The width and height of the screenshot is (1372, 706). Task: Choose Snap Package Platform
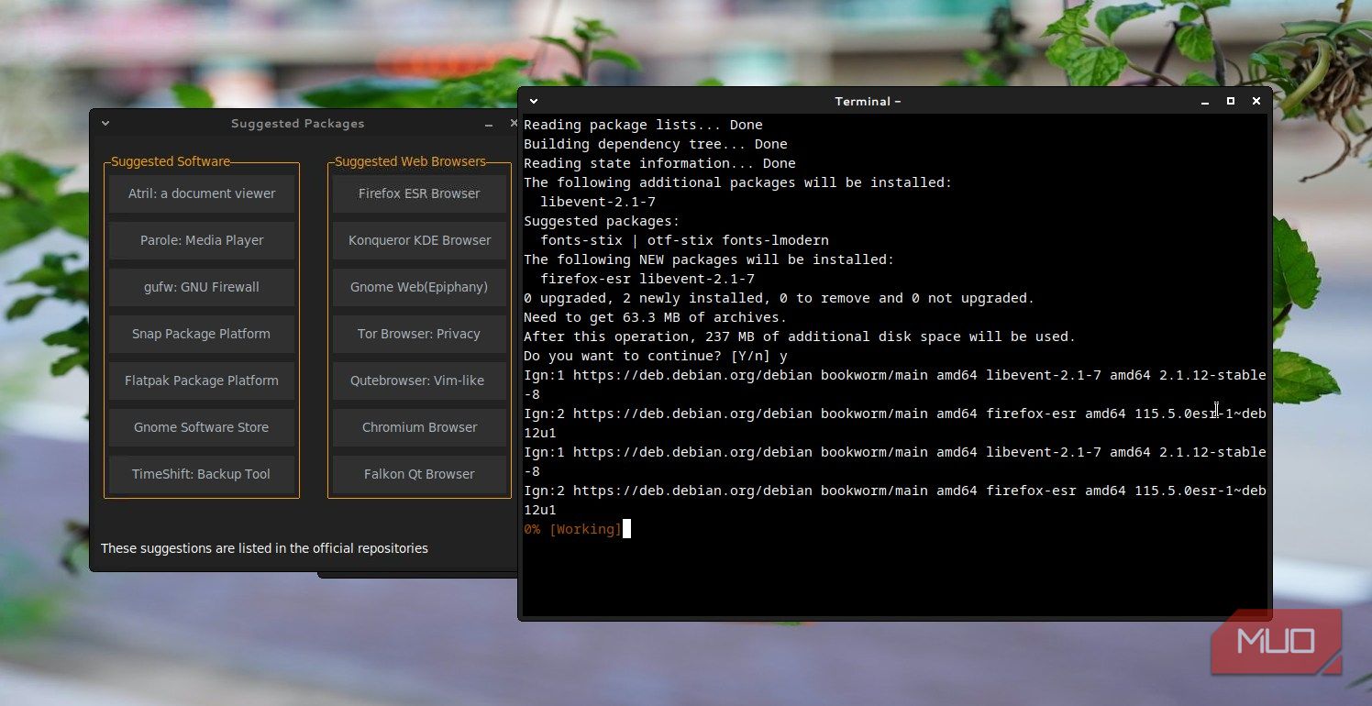pyautogui.click(x=202, y=334)
